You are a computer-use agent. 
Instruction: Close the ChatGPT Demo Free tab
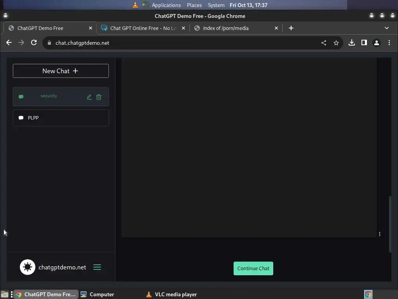90,28
